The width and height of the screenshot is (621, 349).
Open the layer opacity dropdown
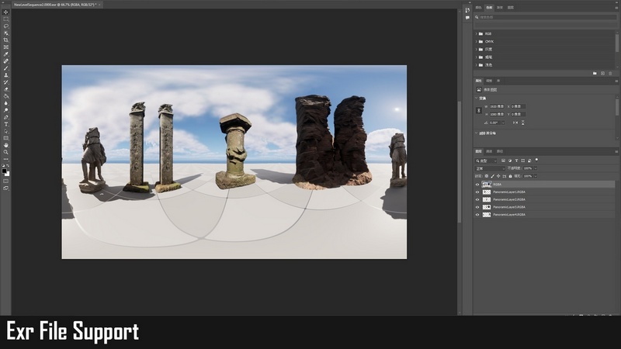[x=535, y=168]
